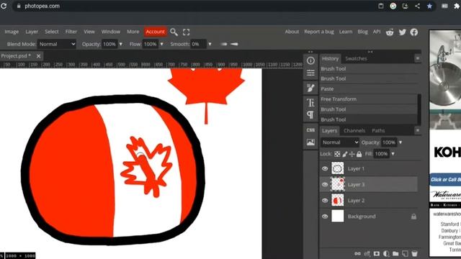Viewport: 461px width, 259px height.
Task: Create a new folder icon
Action: point(395,253)
